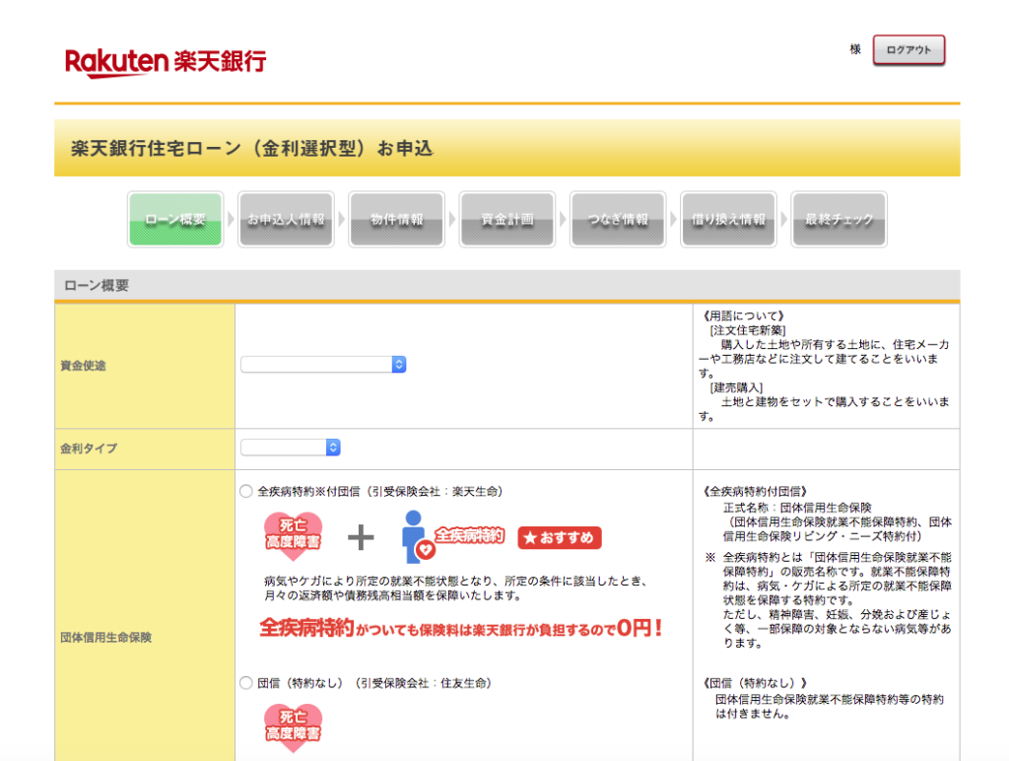
Task: Choose 団信（特約なし） radio option
Action: click(245, 683)
